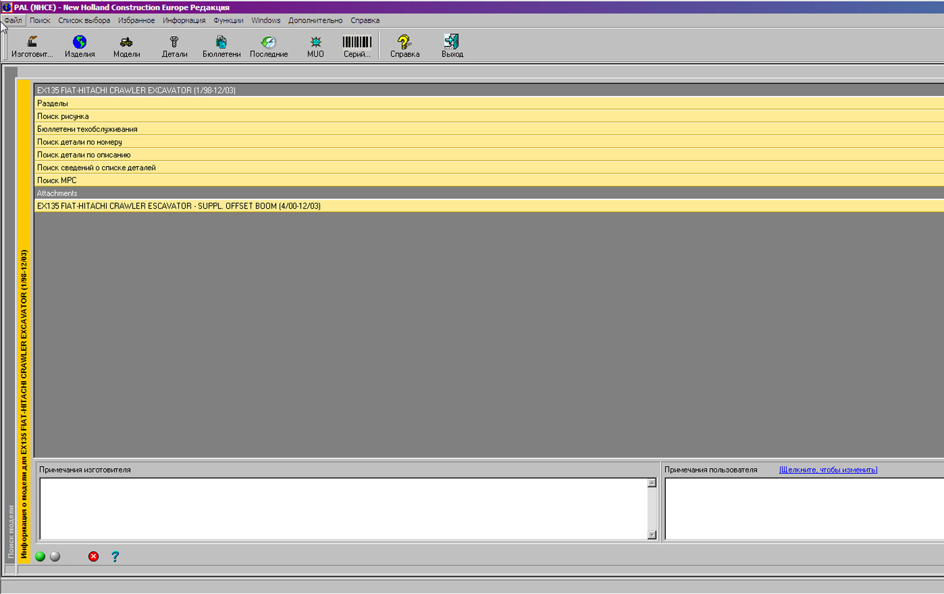Click the Выход exit icon
Screen dimensions: 944x594
452,46
